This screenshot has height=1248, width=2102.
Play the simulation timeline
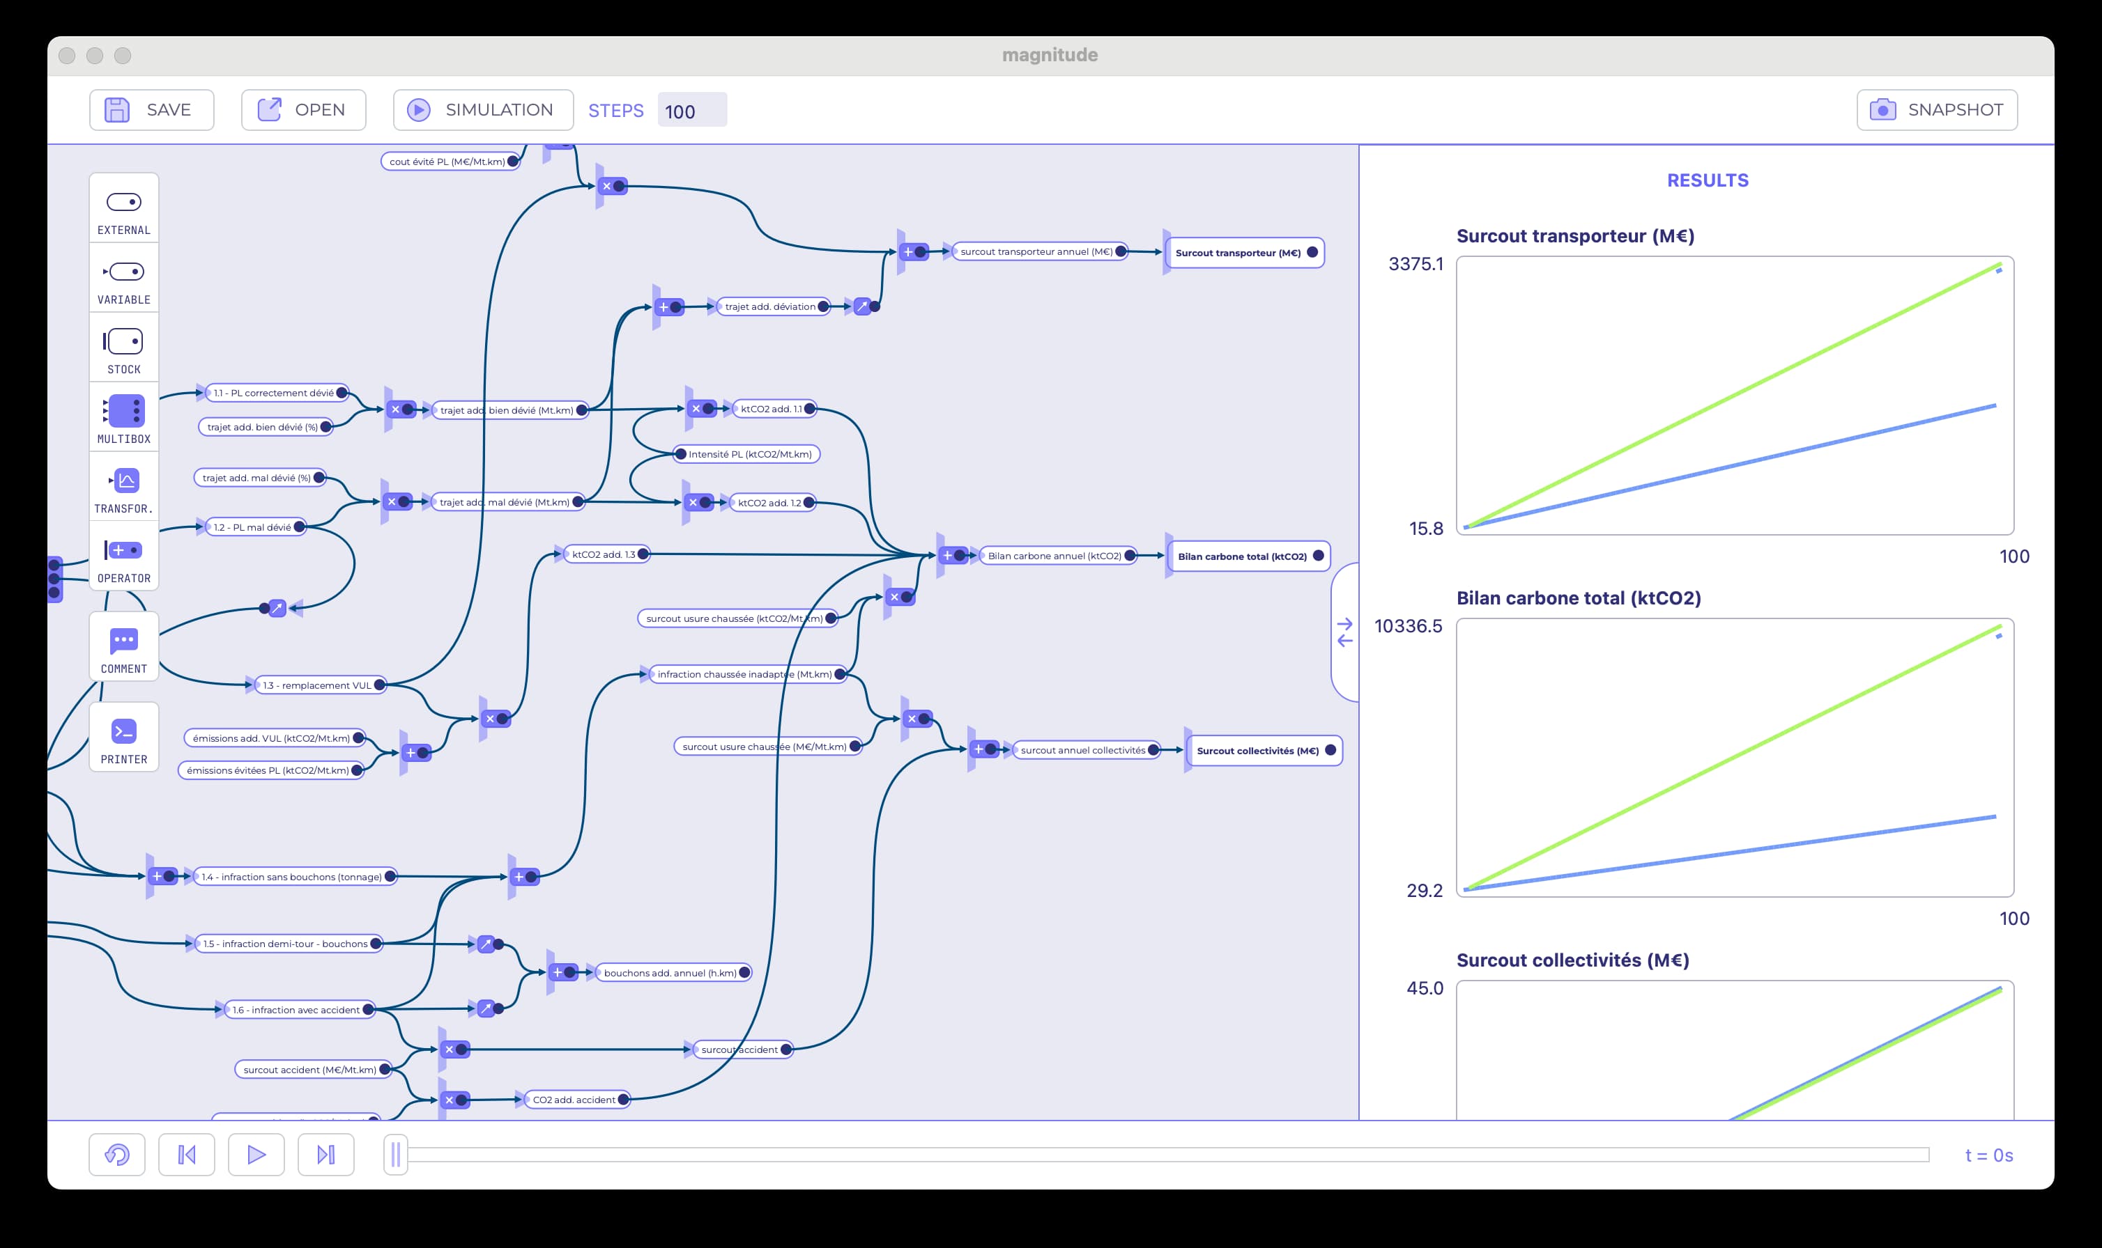point(256,1155)
